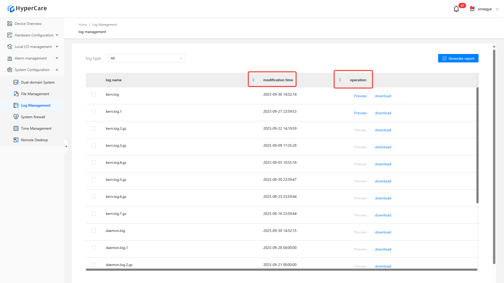This screenshot has height=283, width=504.
Task: Click the Generate report button
Action: tap(458, 58)
